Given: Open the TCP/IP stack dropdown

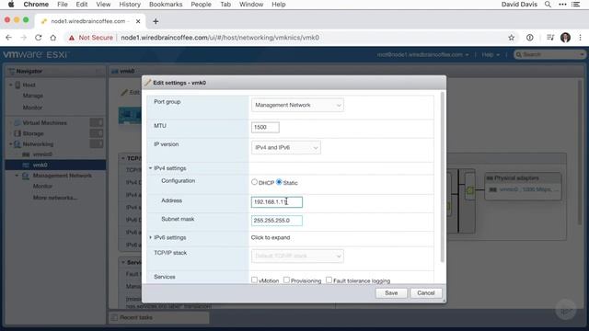Looking at the screenshot, I should [x=297, y=256].
